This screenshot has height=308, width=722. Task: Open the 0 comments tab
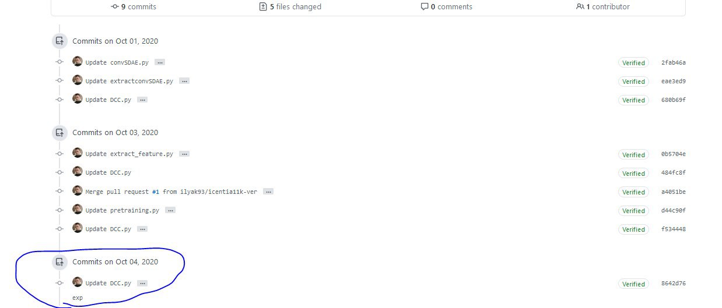447,7
